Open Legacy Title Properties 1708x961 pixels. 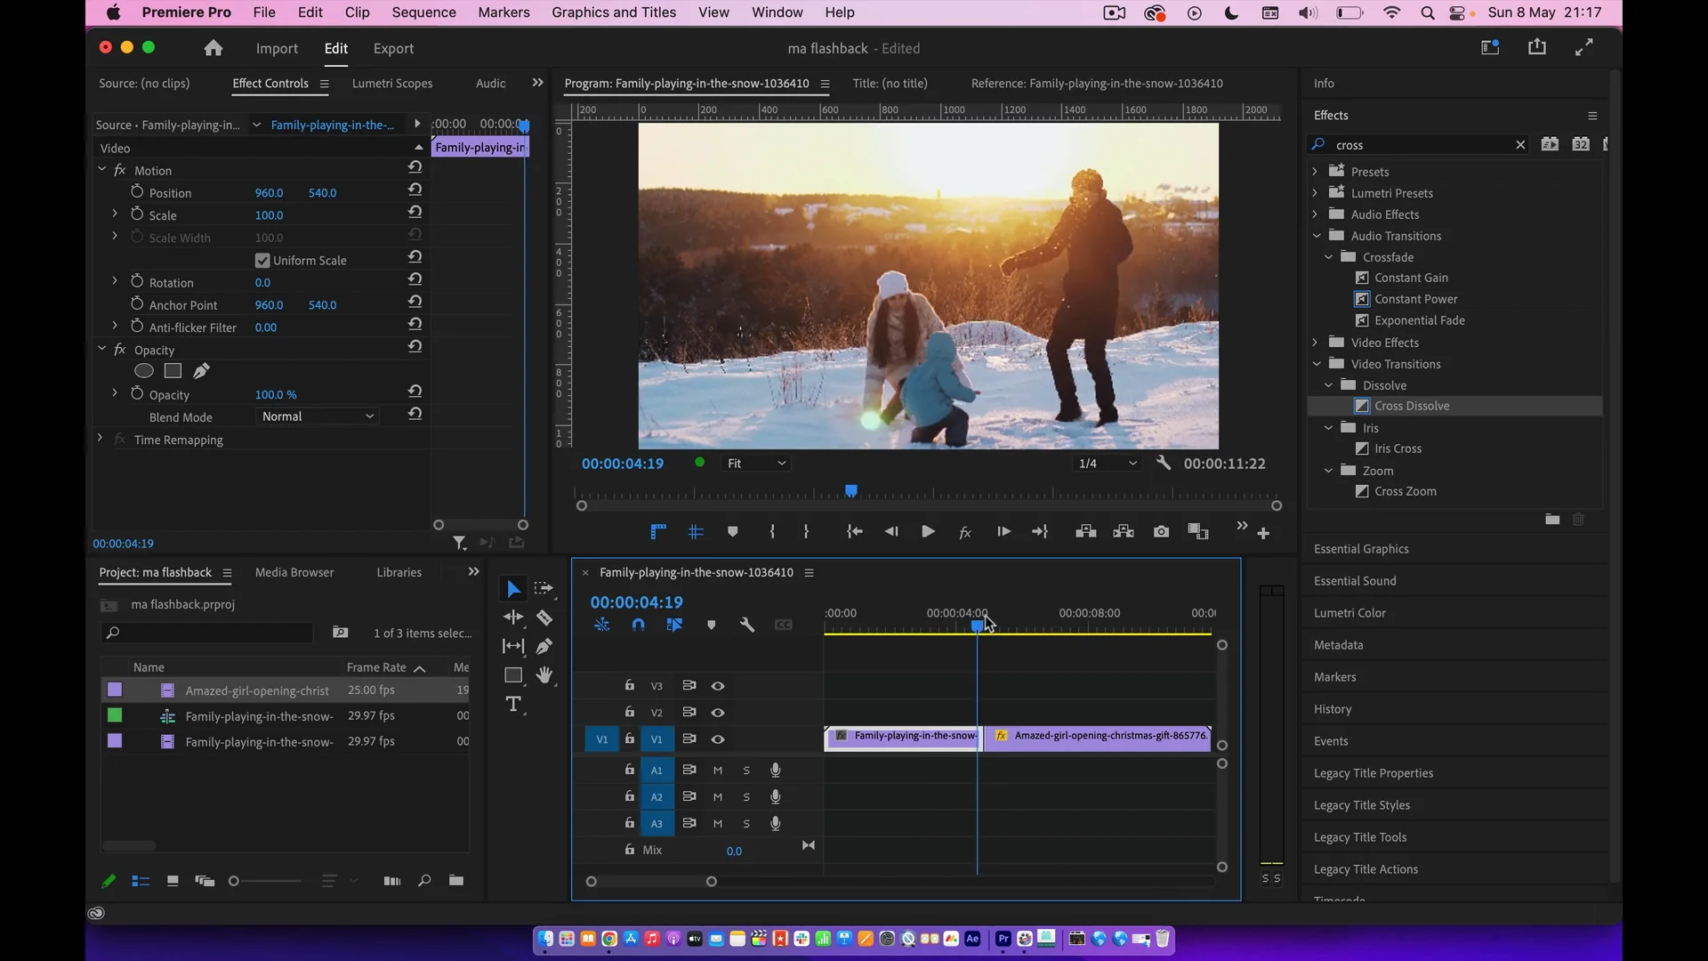(x=1374, y=772)
